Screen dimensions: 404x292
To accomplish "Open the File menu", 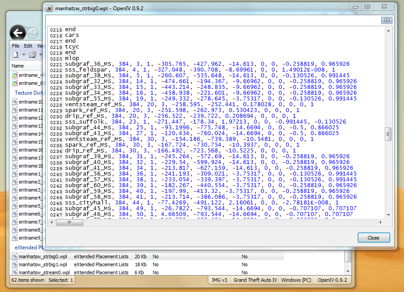I will [16, 46].
